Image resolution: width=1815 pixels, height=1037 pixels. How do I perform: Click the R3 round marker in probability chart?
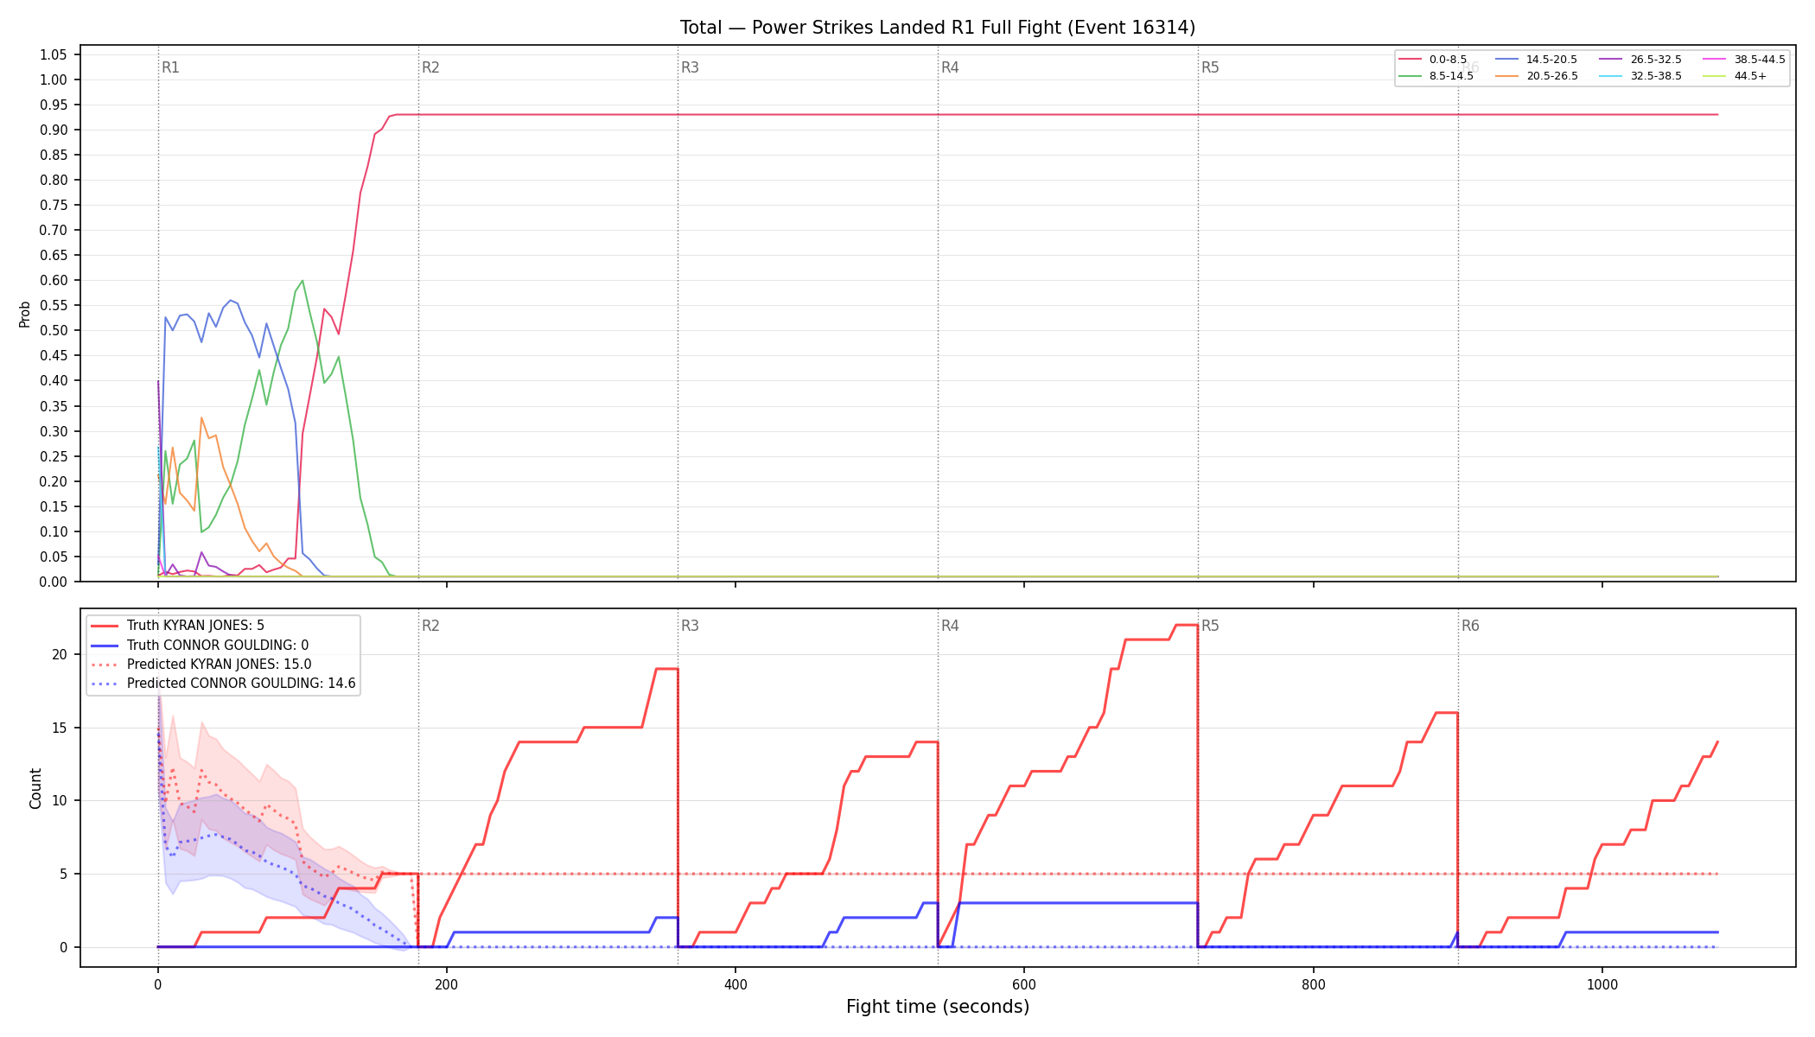click(x=690, y=67)
